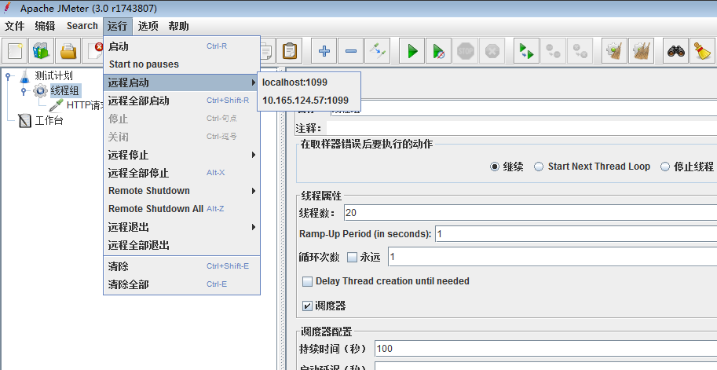This screenshot has height=370, width=717.
Task: Choose 清除全部 menu entry
Action: click(181, 284)
